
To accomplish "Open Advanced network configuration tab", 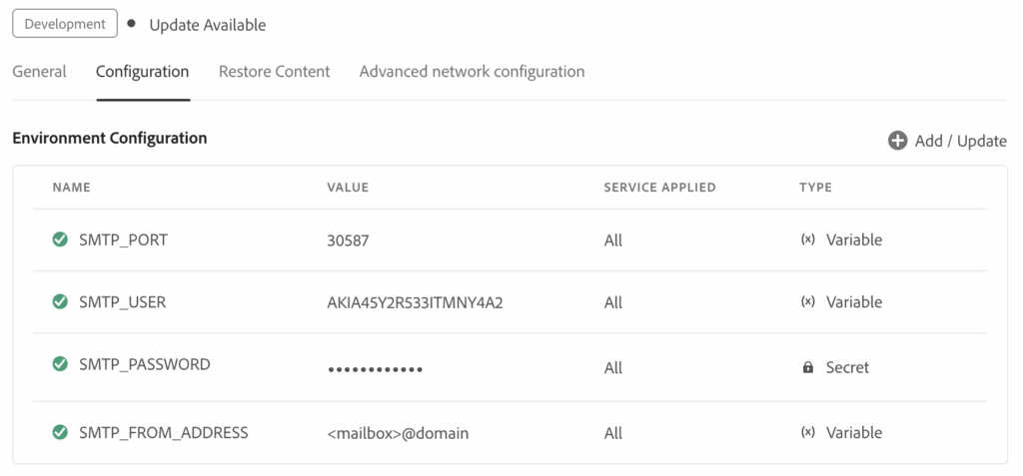I will point(472,72).
